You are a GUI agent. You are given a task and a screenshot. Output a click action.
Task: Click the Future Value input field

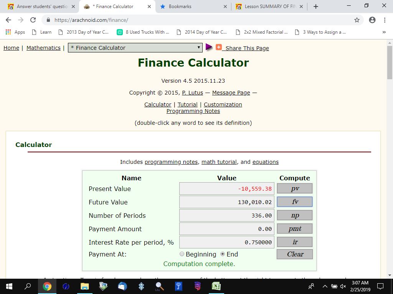point(226,202)
